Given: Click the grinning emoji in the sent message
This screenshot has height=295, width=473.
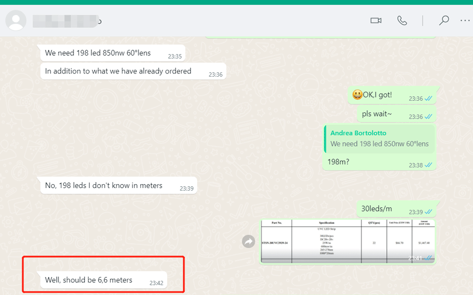Looking at the screenshot, I should 357,95.
